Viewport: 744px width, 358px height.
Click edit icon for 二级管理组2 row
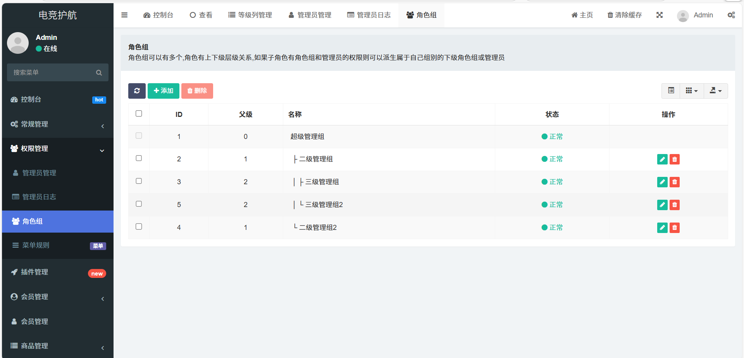click(662, 228)
